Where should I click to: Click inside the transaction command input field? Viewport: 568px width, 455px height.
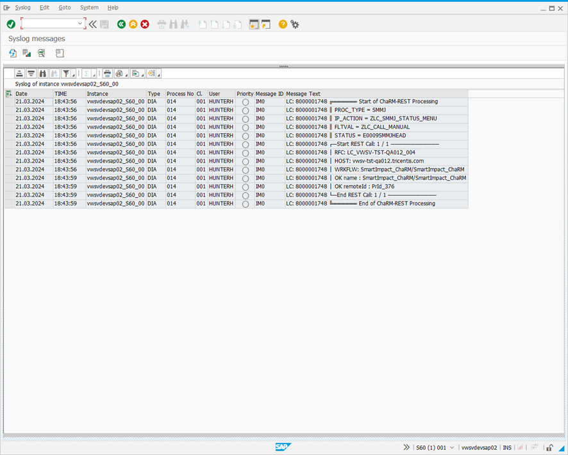[x=49, y=24]
